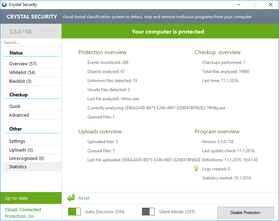Image resolution: width=279 pixels, height=221 pixels.
Task: Click the lightbulb icon beside Logs created
Action: coord(196,169)
